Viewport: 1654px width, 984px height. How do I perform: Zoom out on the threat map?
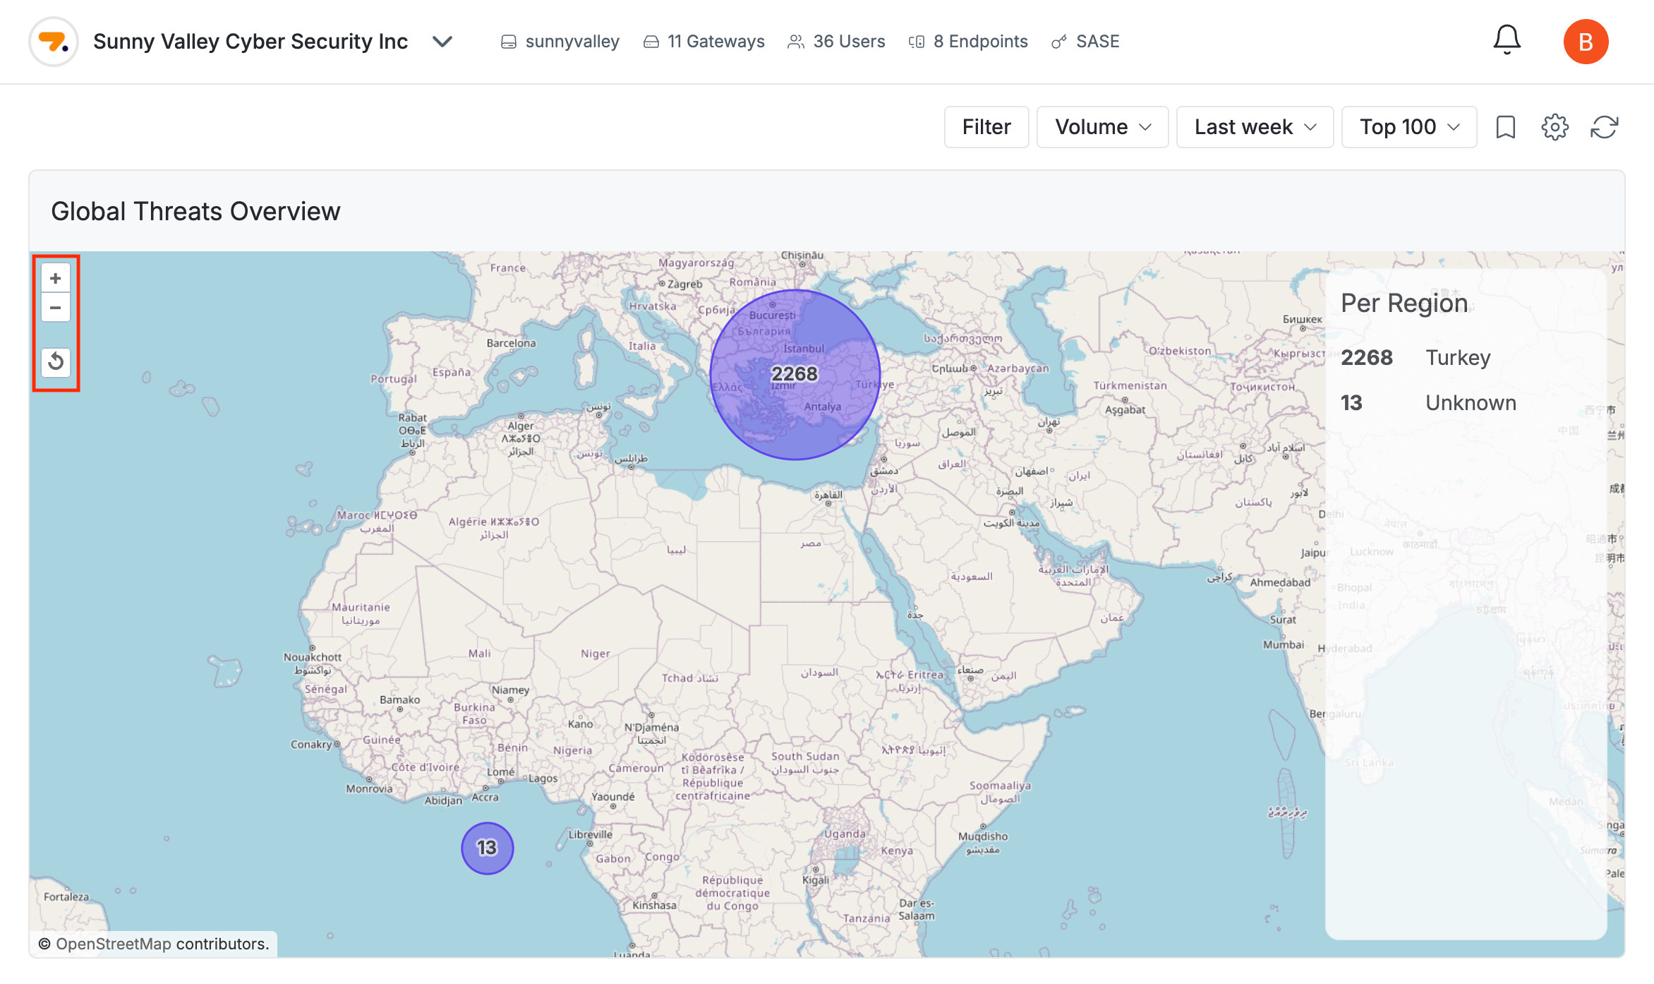point(56,308)
